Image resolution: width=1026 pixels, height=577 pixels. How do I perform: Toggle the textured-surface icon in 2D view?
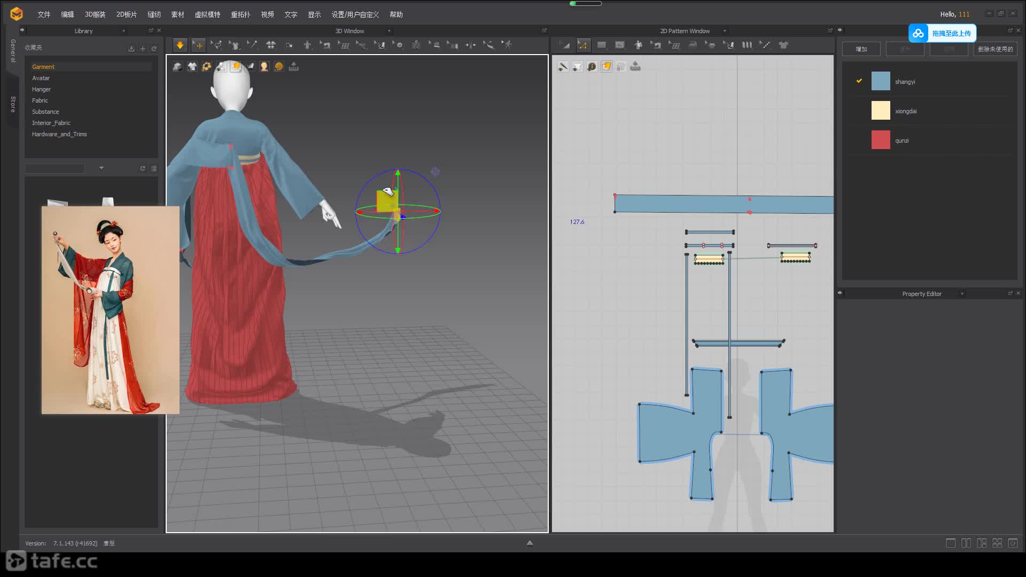(606, 66)
